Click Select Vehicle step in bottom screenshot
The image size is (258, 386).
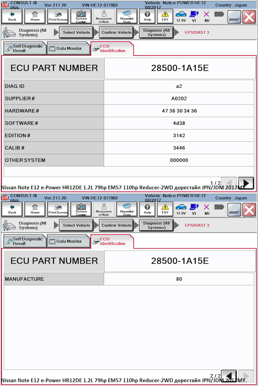pos(76,225)
